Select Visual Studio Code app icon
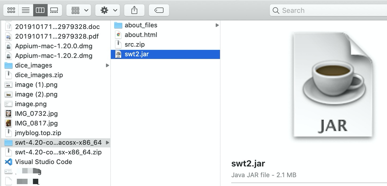The width and height of the screenshot is (387, 186). click(x=9, y=162)
